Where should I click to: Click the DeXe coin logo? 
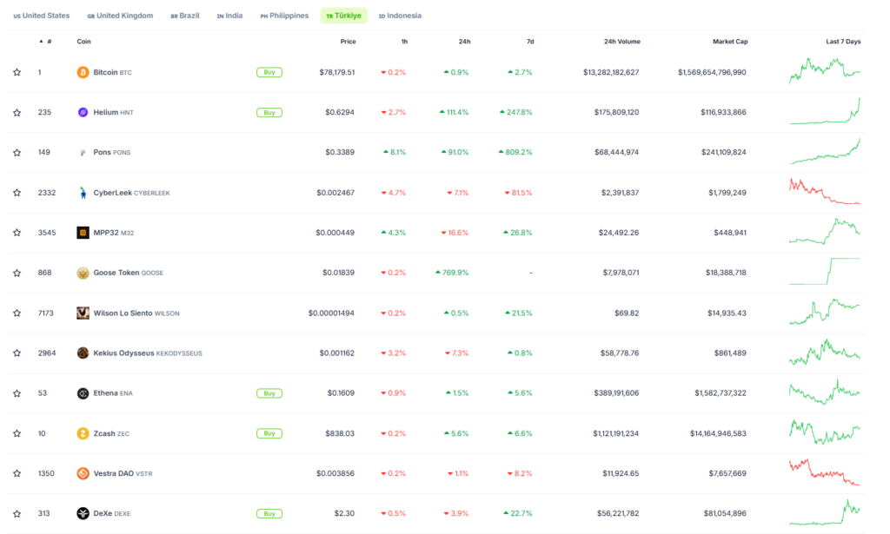tap(83, 513)
